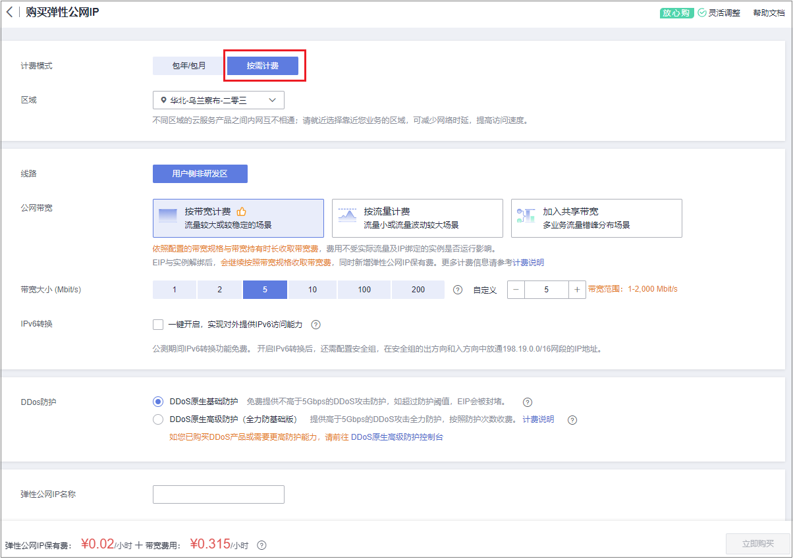Click the 弹性公网IP名称 input field

[x=218, y=494]
